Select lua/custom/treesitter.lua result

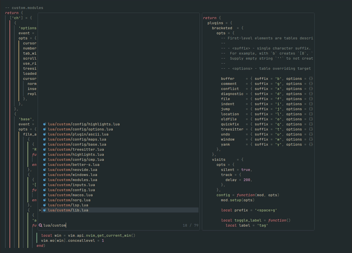tap(76, 150)
